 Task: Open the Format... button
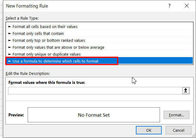coord(176,115)
